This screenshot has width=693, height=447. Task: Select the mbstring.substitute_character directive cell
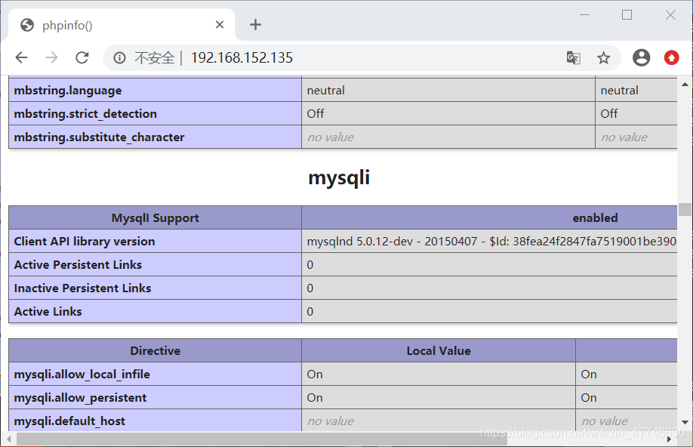tap(155, 137)
